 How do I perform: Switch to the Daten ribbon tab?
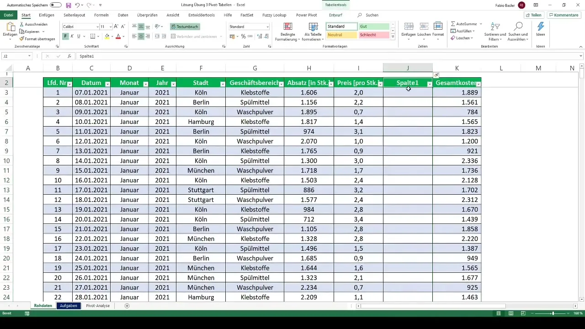(x=123, y=15)
